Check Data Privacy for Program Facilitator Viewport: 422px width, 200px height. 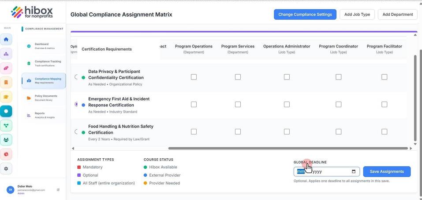tap(385, 77)
